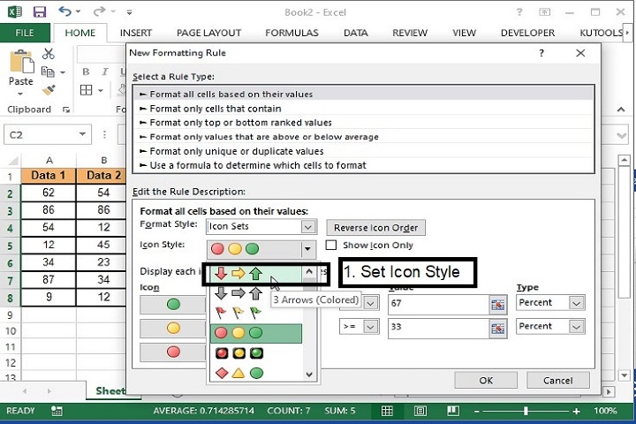The height and width of the screenshot is (424, 636).
Task: Click the green circle Icon button
Action: tap(173, 304)
